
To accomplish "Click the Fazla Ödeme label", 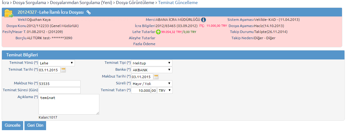I will tap(144, 44).
